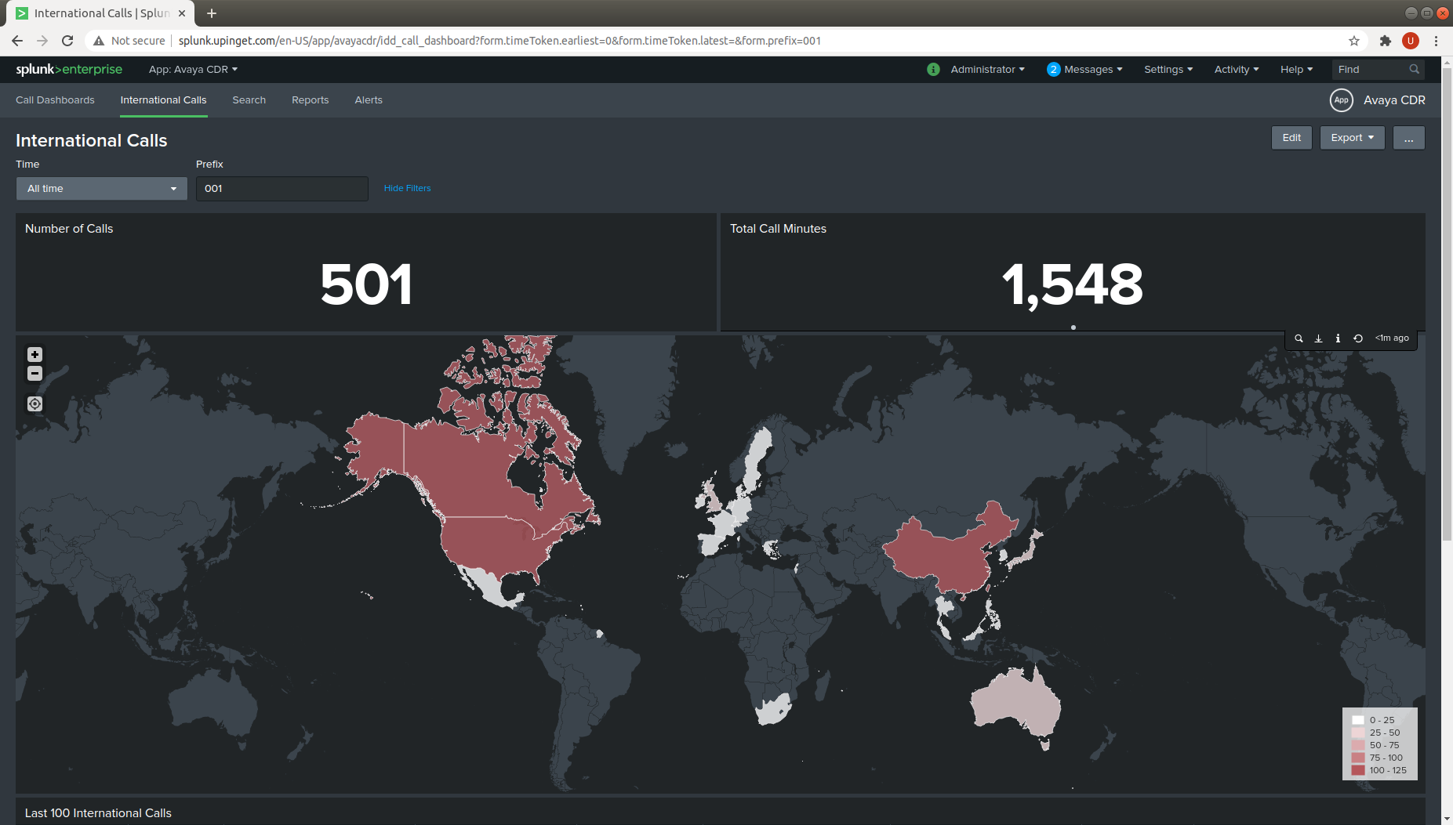
Task: Click the Last 100 International Calls heading
Action: pos(98,813)
